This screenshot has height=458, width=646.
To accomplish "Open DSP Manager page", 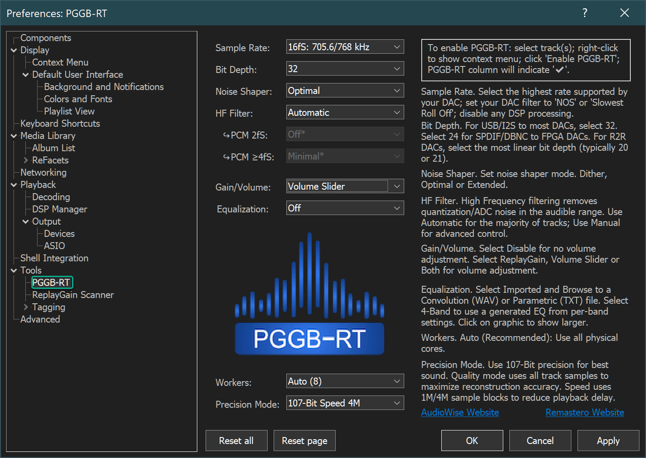I will (60, 209).
